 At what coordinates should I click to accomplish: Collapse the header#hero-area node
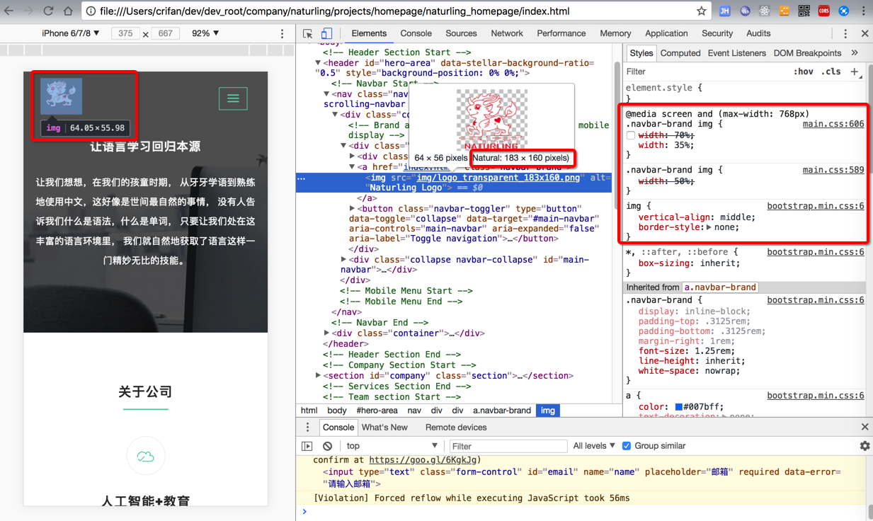[x=318, y=63]
